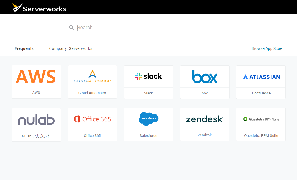Launch the Questetra BPM Suite logo
297x180 pixels.
click(x=261, y=119)
